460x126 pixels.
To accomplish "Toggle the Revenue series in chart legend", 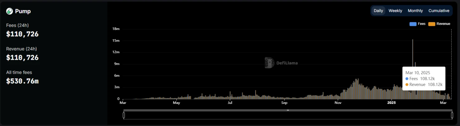I will (439, 24).
